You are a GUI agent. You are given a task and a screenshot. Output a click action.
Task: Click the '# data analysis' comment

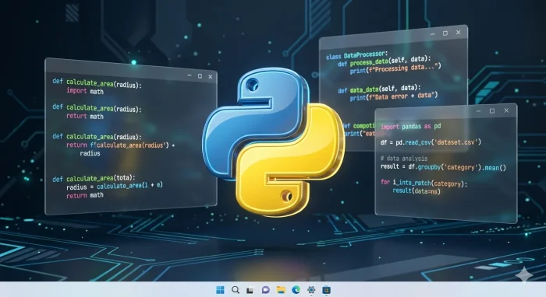point(404,158)
